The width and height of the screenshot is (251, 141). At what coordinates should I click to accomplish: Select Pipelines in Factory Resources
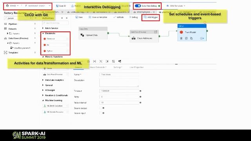(13, 24)
